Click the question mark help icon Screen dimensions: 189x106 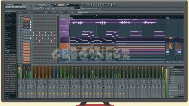coord(114,5)
